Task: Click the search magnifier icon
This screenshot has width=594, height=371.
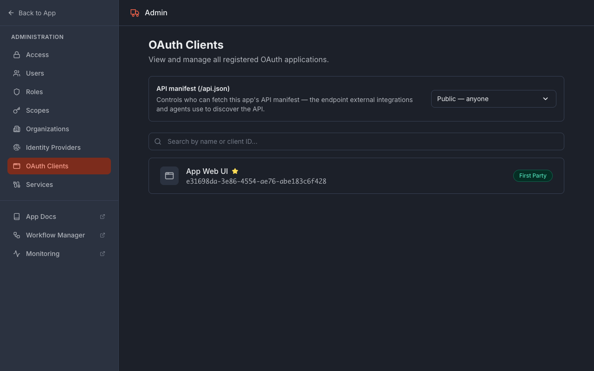Action: 158,141
